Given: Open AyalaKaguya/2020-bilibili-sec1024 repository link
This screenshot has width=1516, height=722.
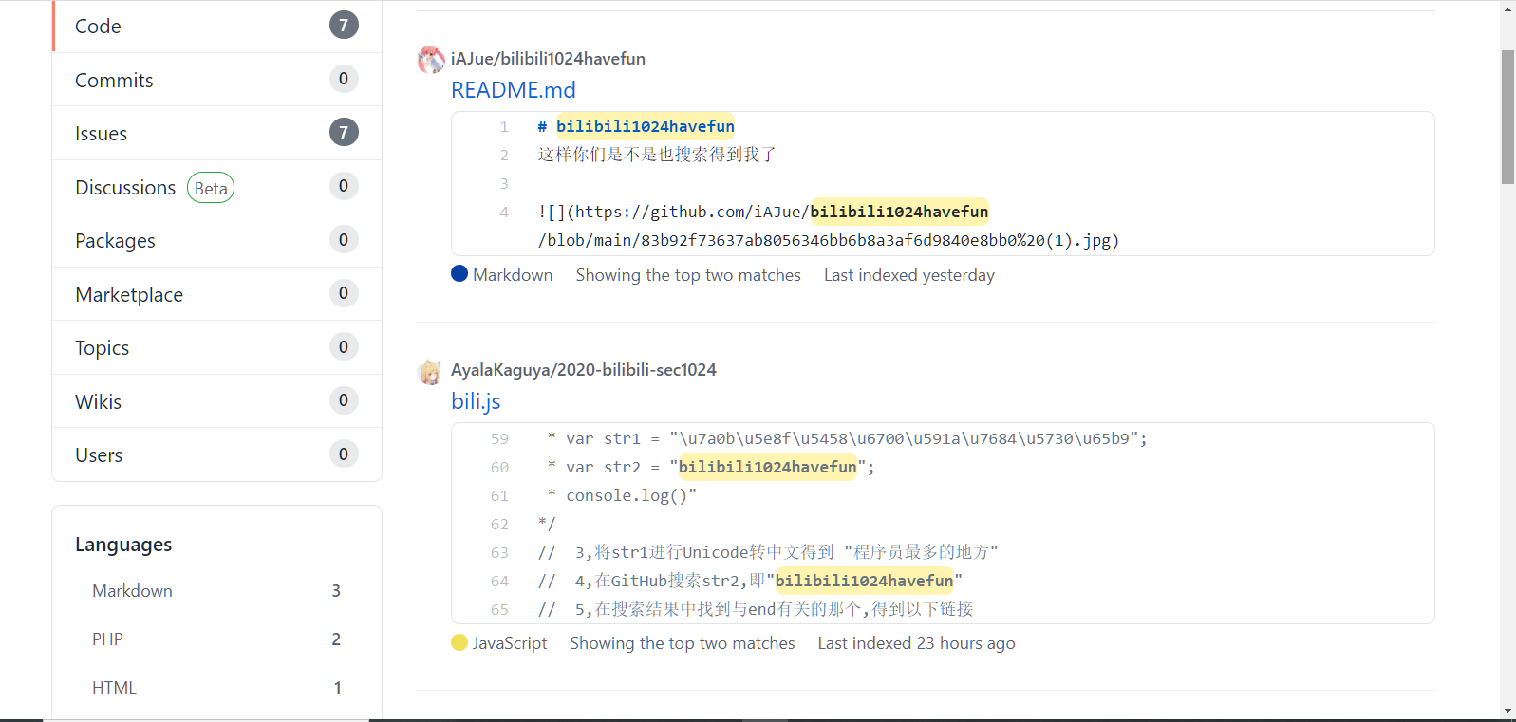Looking at the screenshot, I should [584, 369].
